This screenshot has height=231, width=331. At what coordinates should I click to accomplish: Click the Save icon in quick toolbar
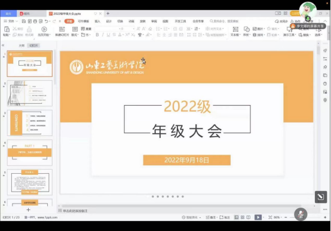click(x=24, y=21)
